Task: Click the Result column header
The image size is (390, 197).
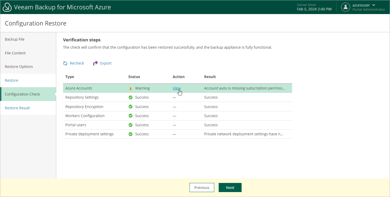Action: pyautogui.click(x=210, y=77)
